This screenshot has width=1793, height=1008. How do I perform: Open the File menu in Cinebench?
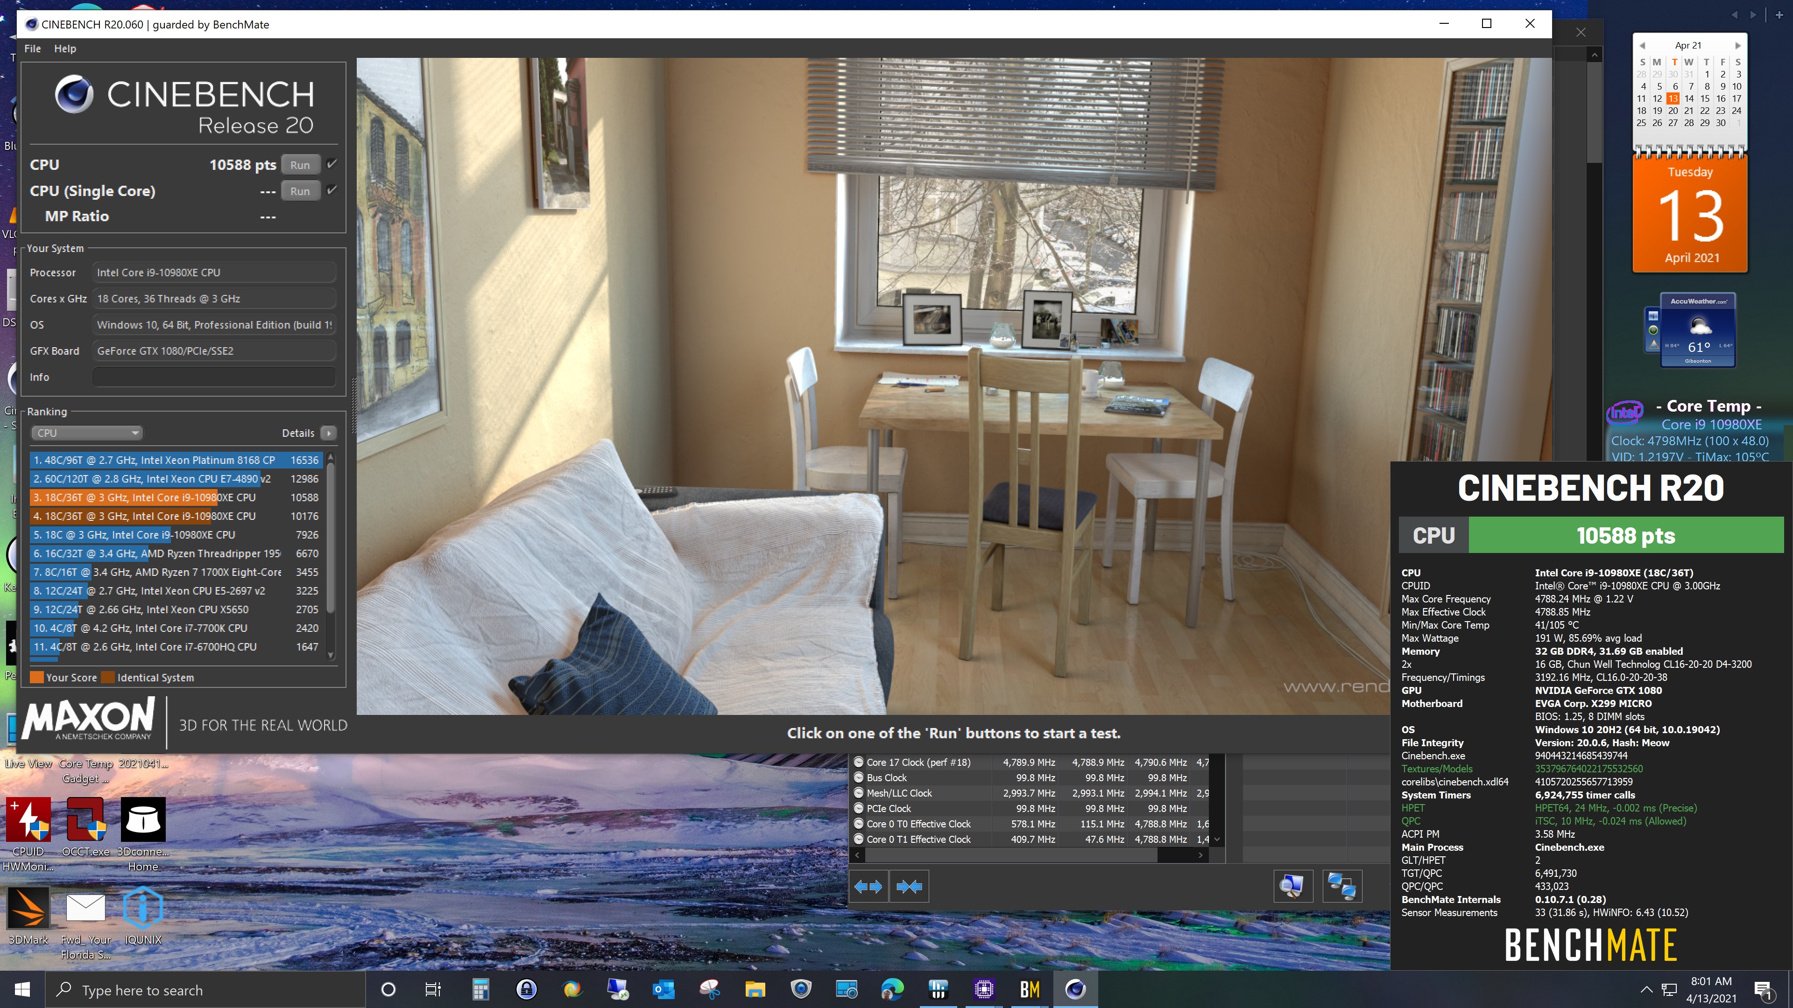point(33,49)
